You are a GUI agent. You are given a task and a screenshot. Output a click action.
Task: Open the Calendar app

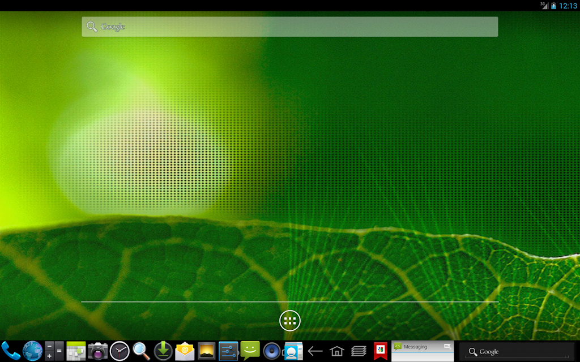[x=76, y=351]
